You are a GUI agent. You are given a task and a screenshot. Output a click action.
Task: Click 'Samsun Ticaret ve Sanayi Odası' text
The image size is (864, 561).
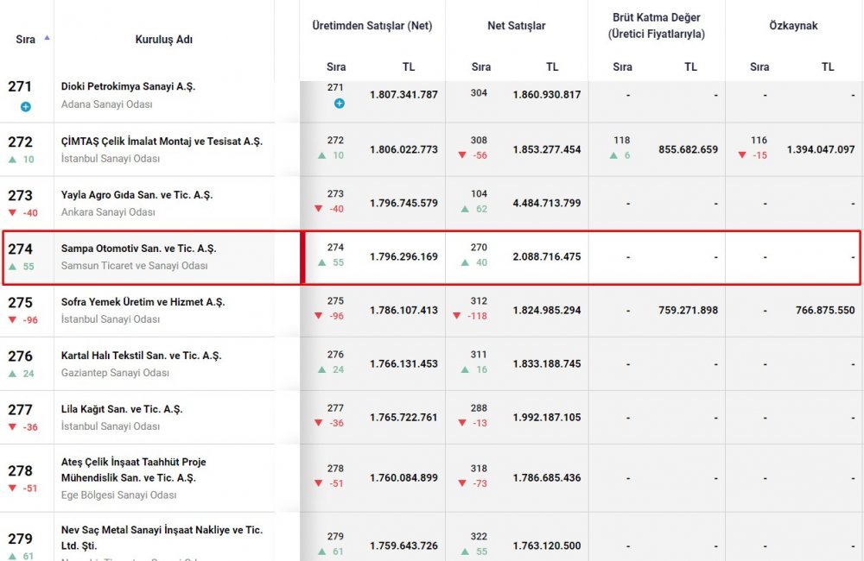pyautogui.click(x=135, y=265)
